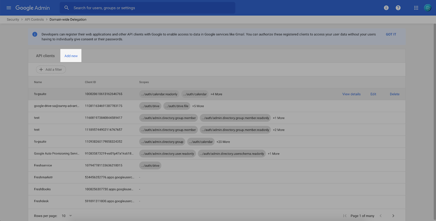Dismiss banner with GOT IT
The width and height of the screenshot is (436, 221).
click(391, 34)
